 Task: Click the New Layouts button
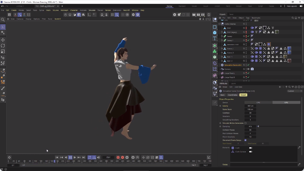pyautogui.click(x=292, y=6)
